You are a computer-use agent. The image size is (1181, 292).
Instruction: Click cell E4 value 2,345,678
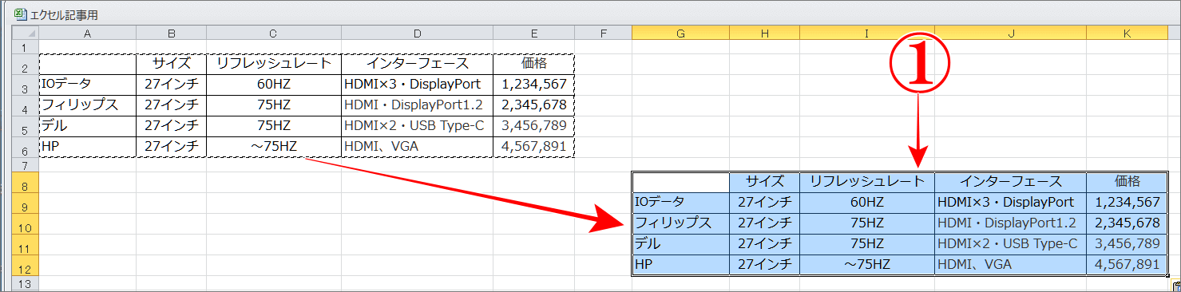pyautogui.click(x=533, y=105)
